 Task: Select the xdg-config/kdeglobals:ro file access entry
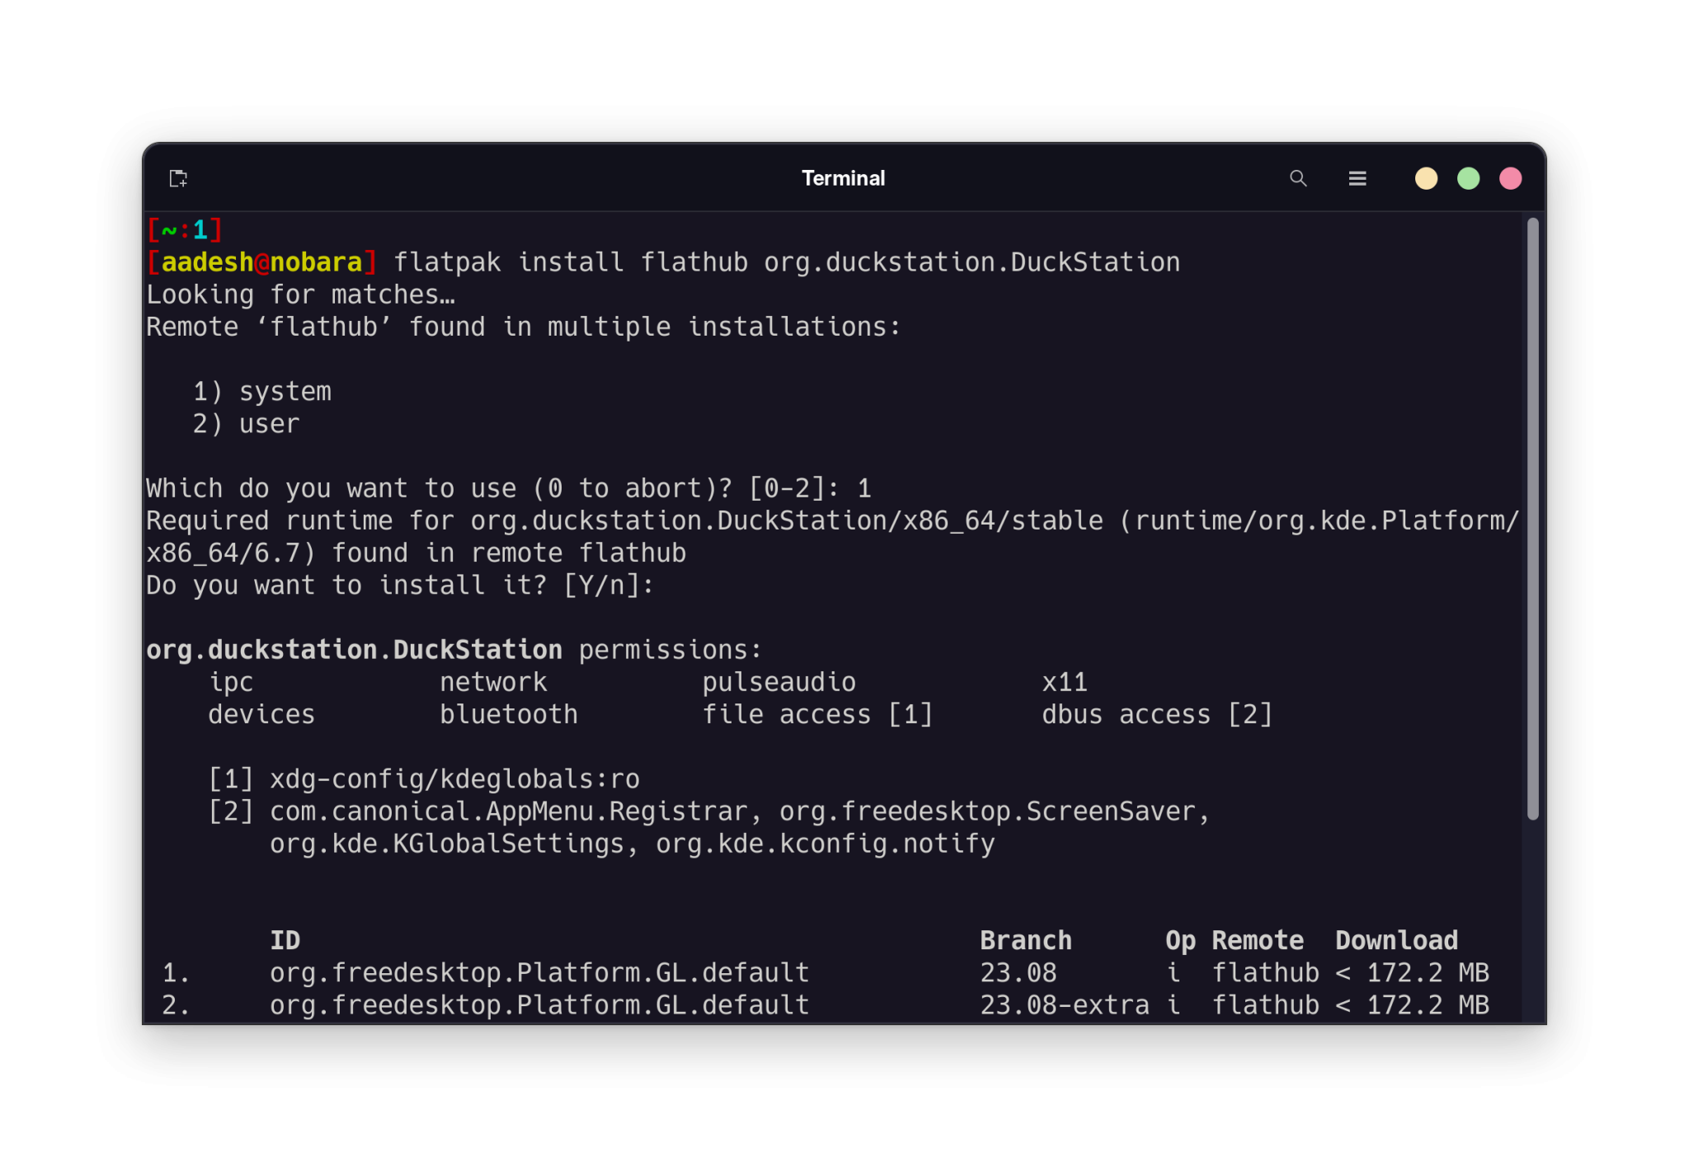pyautogui.click(x=424, y=778)
